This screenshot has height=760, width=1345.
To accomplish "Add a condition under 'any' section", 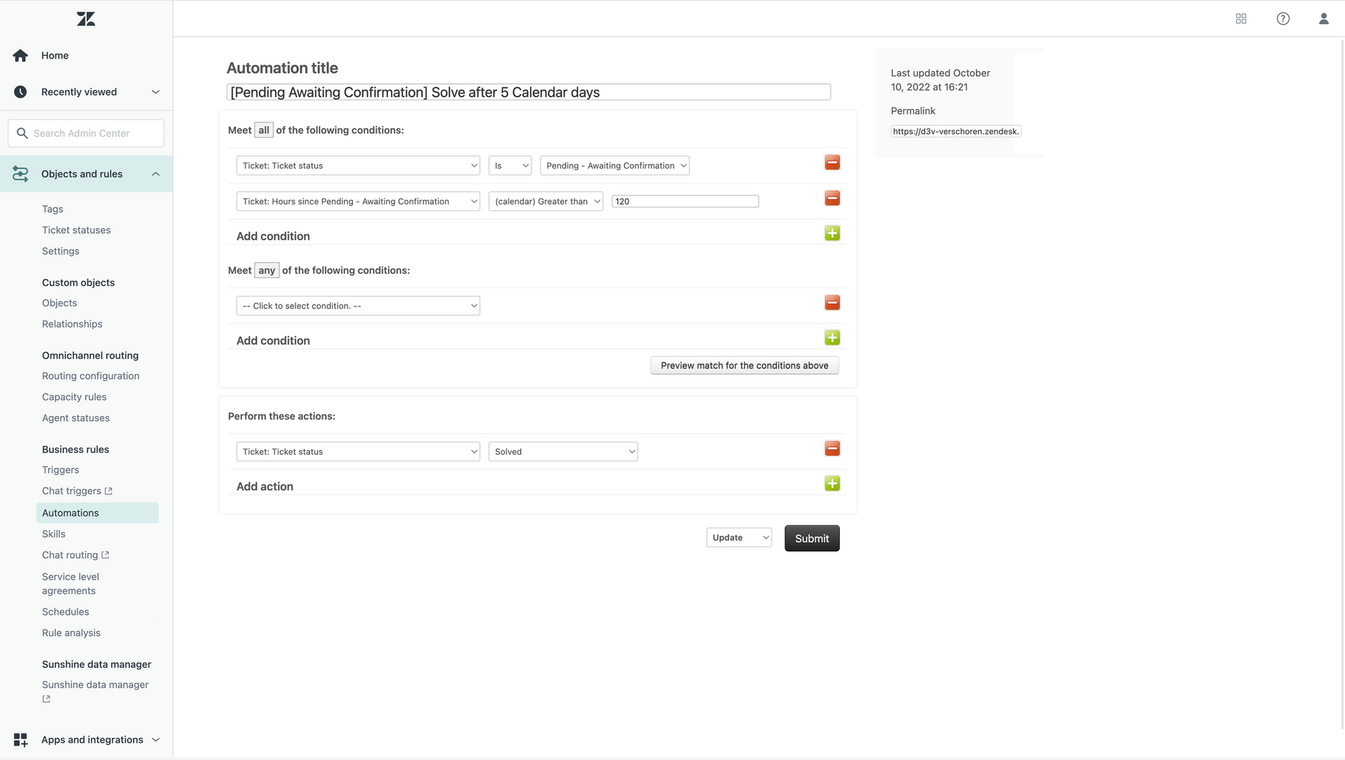I will point(832,338).
